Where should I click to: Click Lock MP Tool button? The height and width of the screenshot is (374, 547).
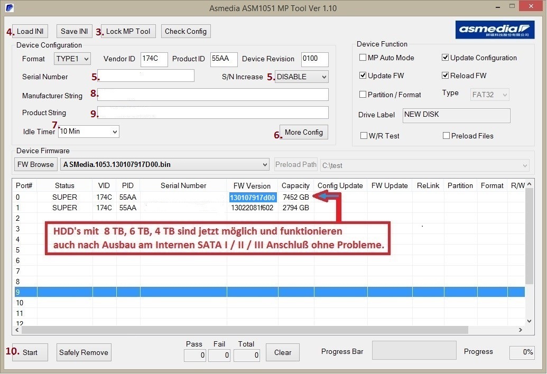pyautogui.click(x=128, y=31)
